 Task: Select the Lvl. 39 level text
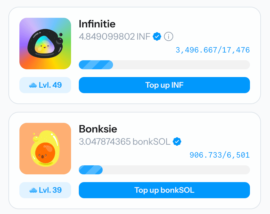(x=50, y=190)
